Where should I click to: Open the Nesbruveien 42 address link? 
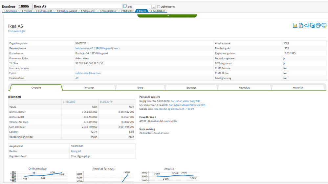(x=93, y=48)
